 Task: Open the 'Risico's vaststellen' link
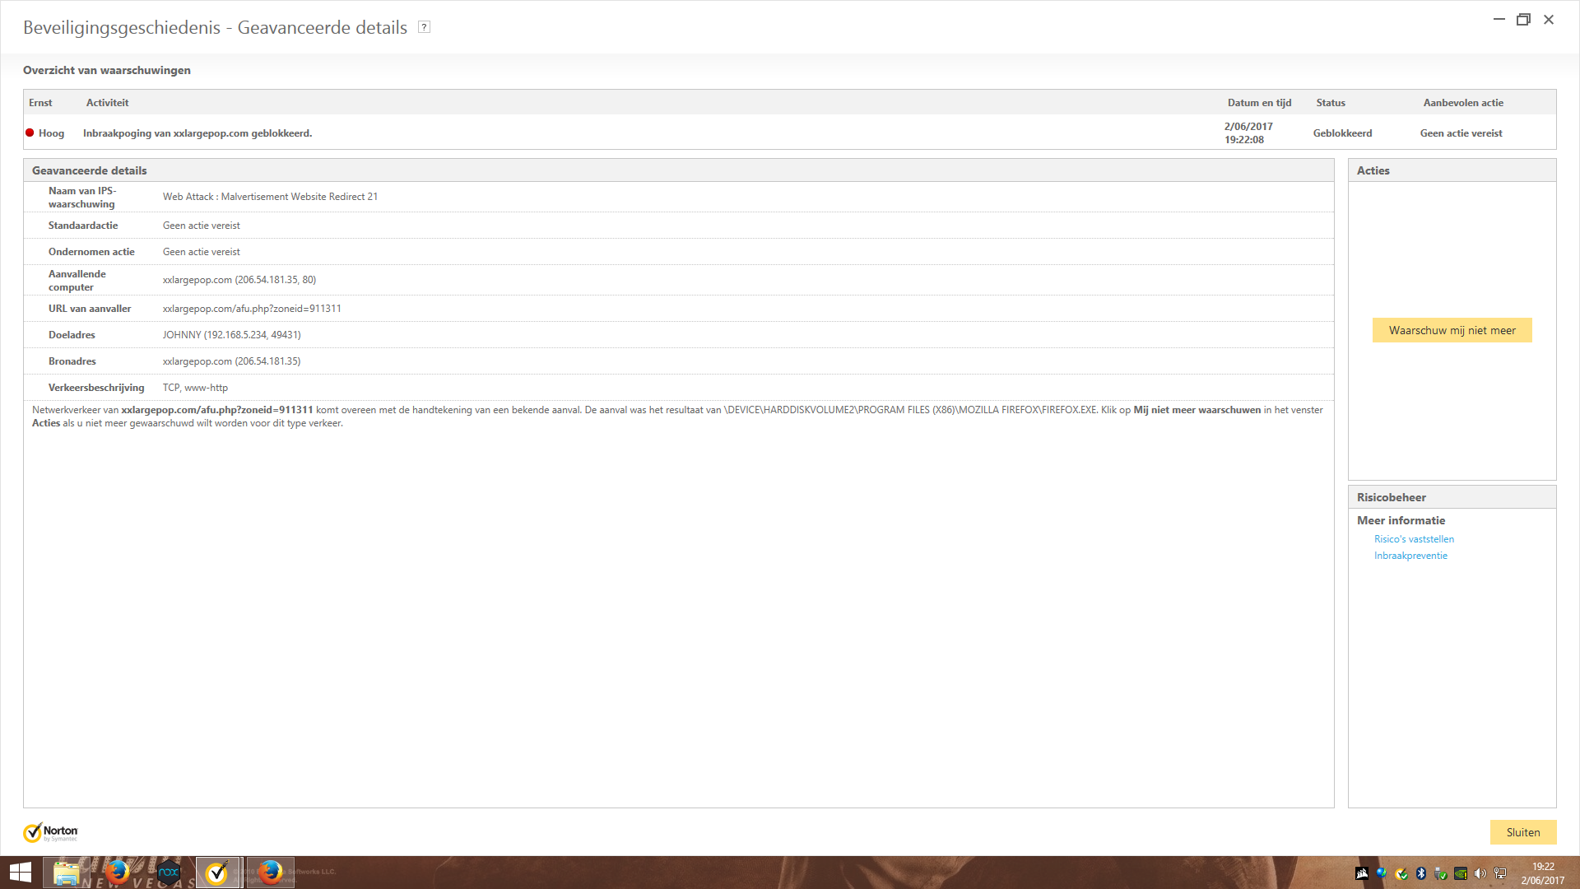1414,539
